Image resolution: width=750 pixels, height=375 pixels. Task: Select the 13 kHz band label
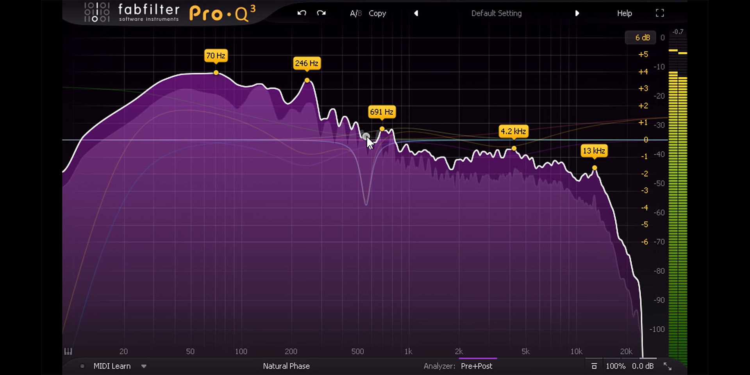594,151
